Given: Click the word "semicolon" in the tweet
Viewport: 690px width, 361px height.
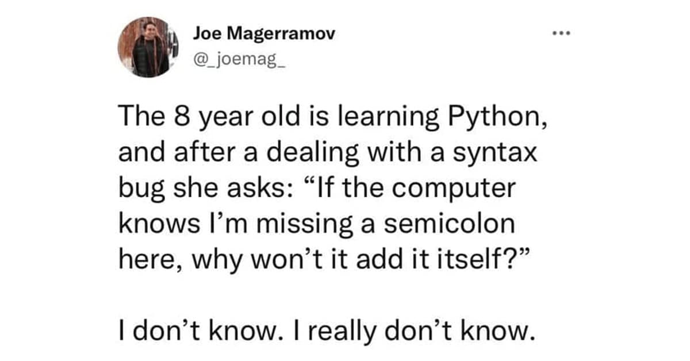Looking at the screenshot, I should pyautogui.click(x=448, y=224).
